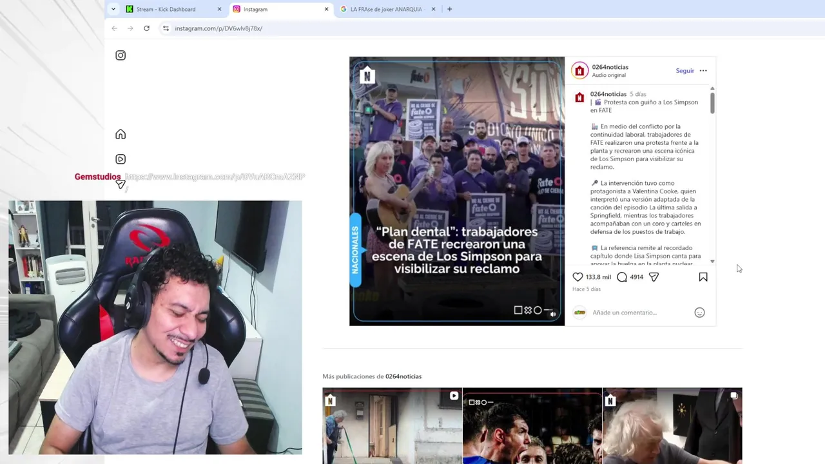Viewport: 825px width, 464px height.
Task: Click 0264noticias header profile avatar
Action: (579, 71)
